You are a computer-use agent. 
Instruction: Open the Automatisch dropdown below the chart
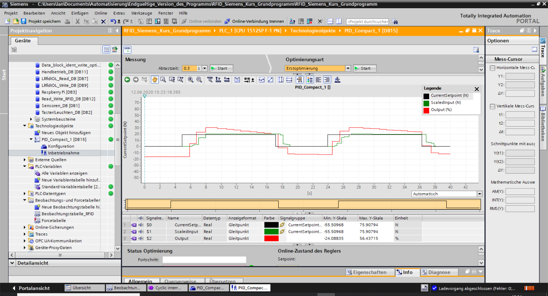[479, 194]
